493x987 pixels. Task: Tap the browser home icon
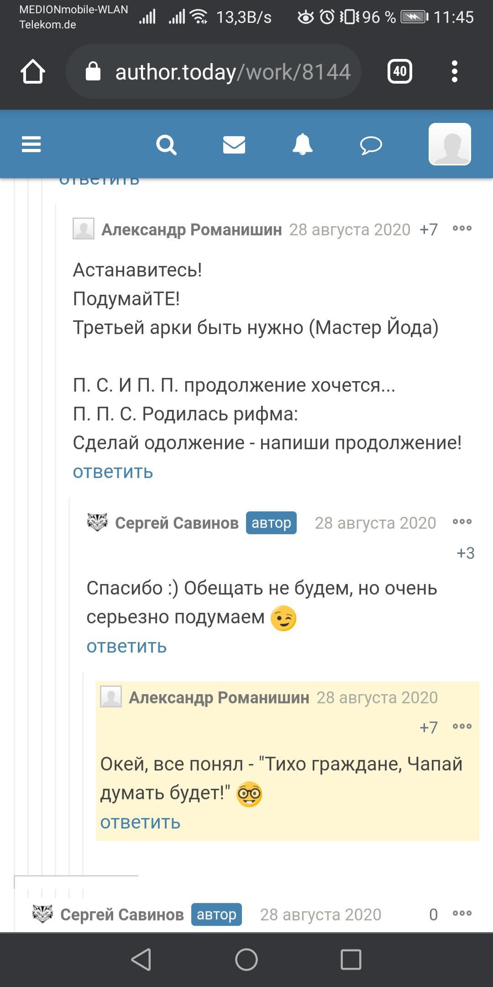pyautogui.click(x=33, y=72)
